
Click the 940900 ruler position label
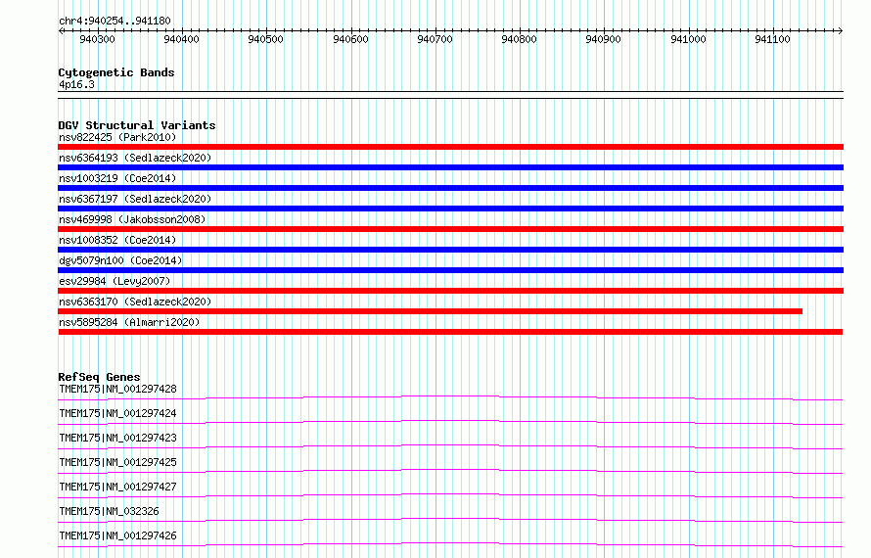(x=603, y=39)
